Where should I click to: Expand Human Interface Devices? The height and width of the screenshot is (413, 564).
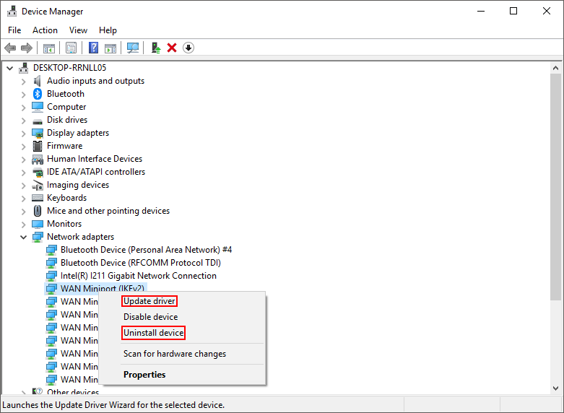24,159
